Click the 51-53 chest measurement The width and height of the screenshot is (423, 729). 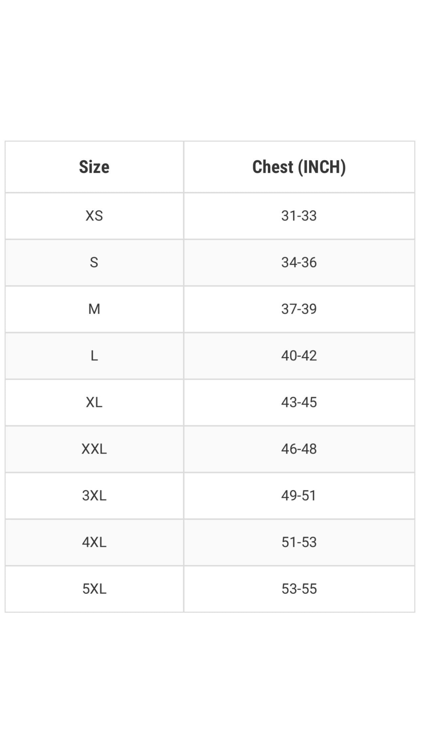pyautogui.click(x=299, y=542)
